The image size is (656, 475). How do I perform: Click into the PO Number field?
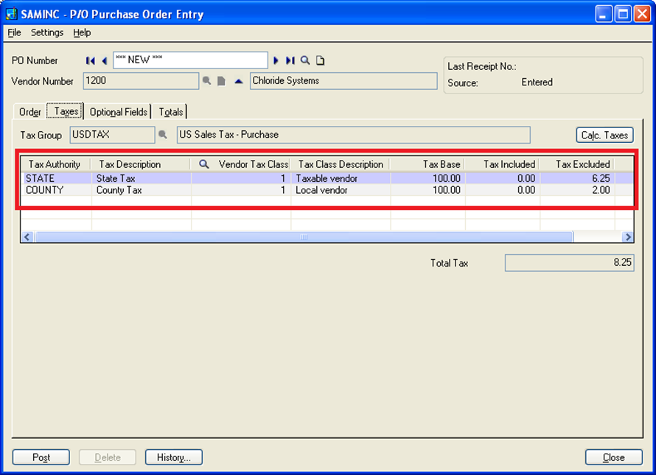point(190,60)
